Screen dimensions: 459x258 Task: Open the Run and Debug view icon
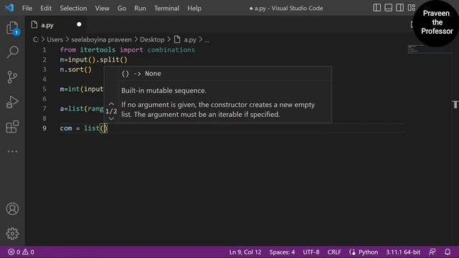tap(12, 102)
